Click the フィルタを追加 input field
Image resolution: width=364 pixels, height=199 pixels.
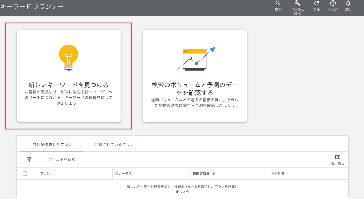click(62, 160)
